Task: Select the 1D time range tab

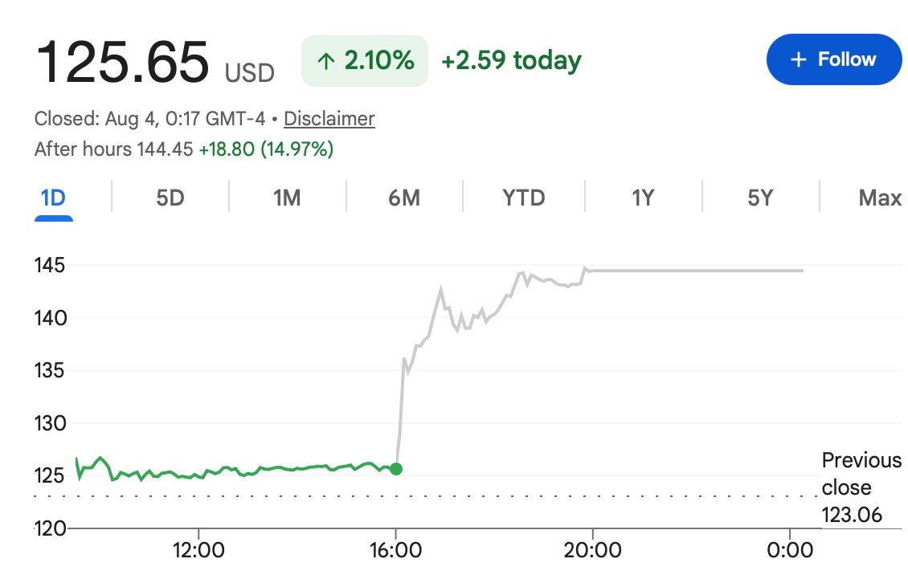Action: (x=53, y=198)
